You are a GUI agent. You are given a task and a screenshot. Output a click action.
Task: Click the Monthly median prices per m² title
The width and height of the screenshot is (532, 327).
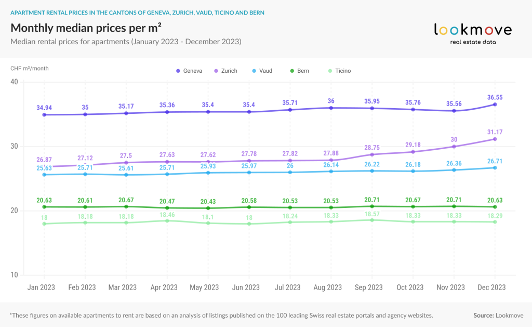click(x=86, y=28)
